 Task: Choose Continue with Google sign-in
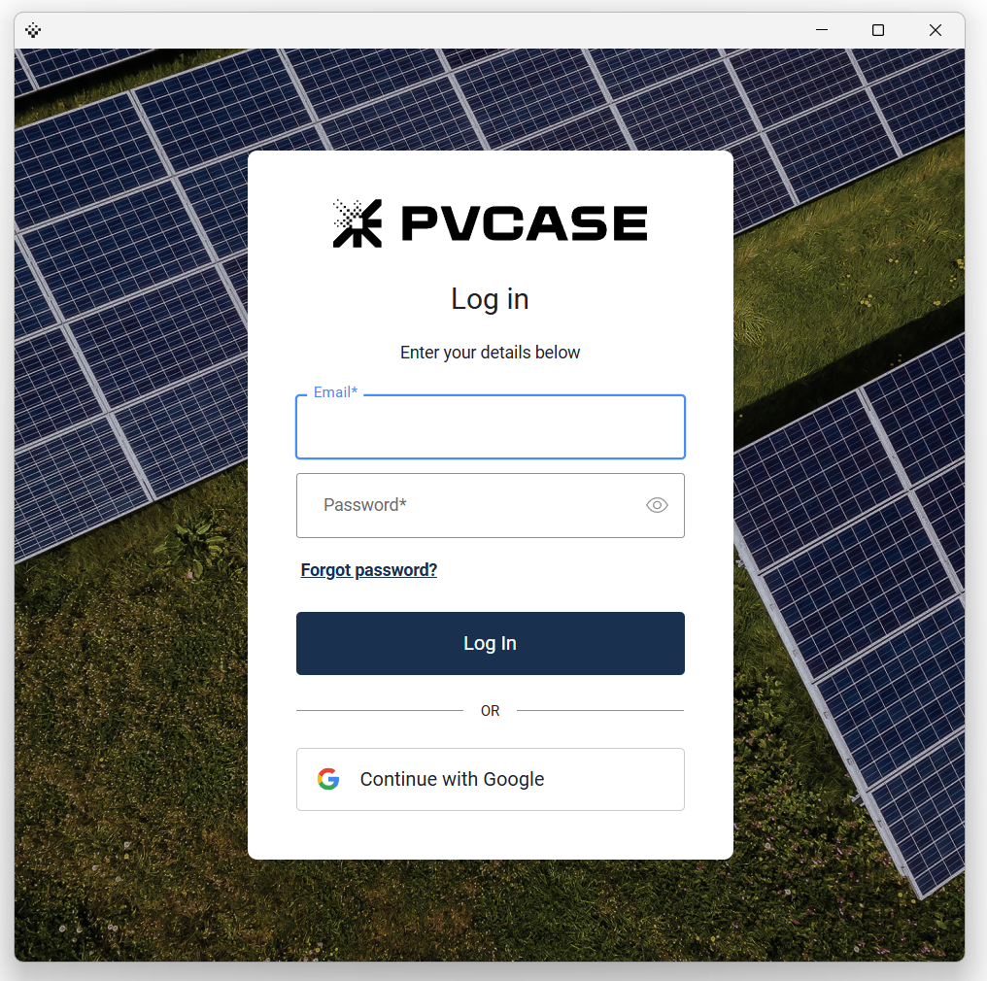tap(491, 779)
